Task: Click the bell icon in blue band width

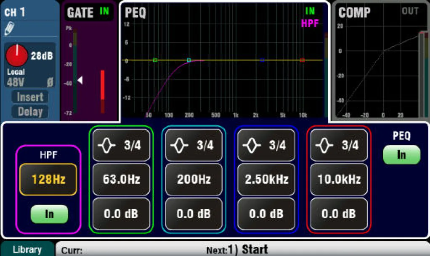Action: [x=252, y=145]
